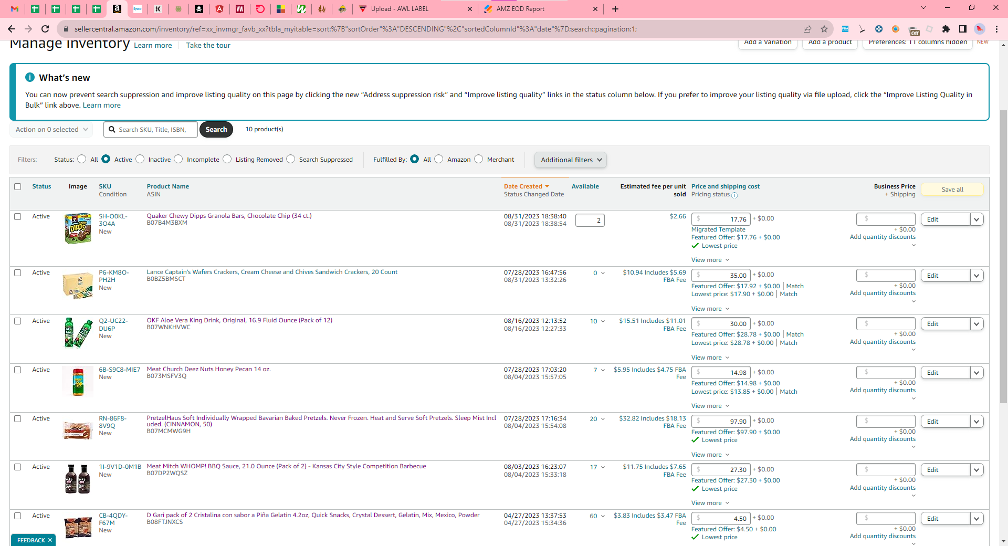Filter Fulfilled By Merchant
1008x546 pixels.
coord(479,159)
